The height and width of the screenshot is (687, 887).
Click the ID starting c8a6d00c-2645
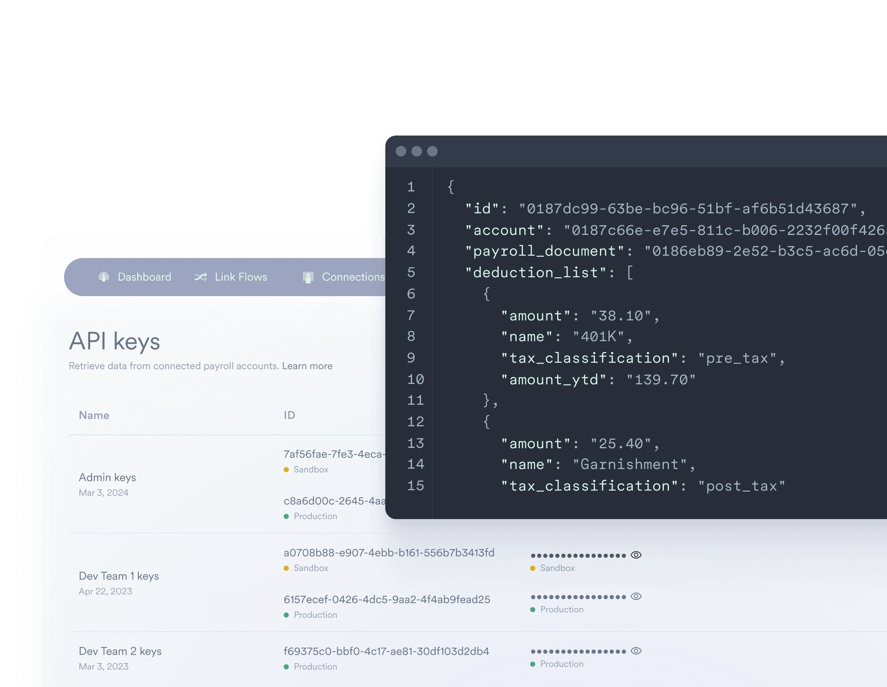coord(334,501)
